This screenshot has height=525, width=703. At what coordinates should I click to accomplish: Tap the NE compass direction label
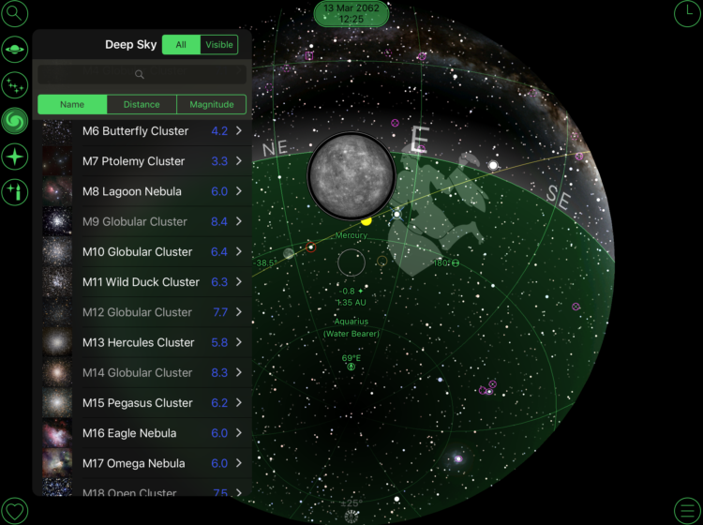point(275,147)
